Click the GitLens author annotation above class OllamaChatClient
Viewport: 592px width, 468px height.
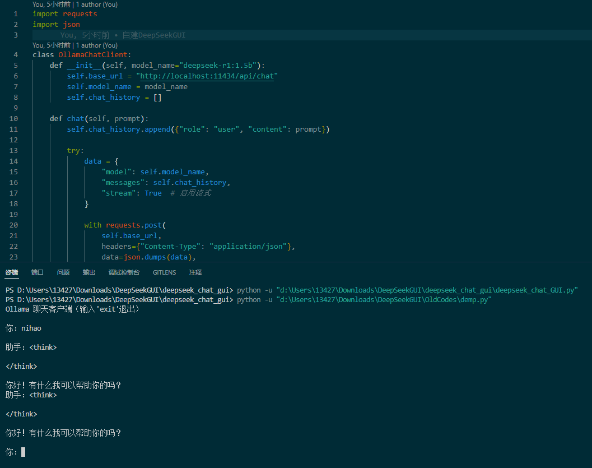(75, 45)
